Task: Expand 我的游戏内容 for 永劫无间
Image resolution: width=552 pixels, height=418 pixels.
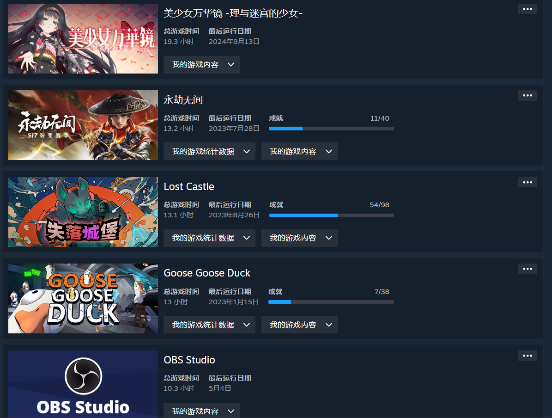Action: click(299, 151)
